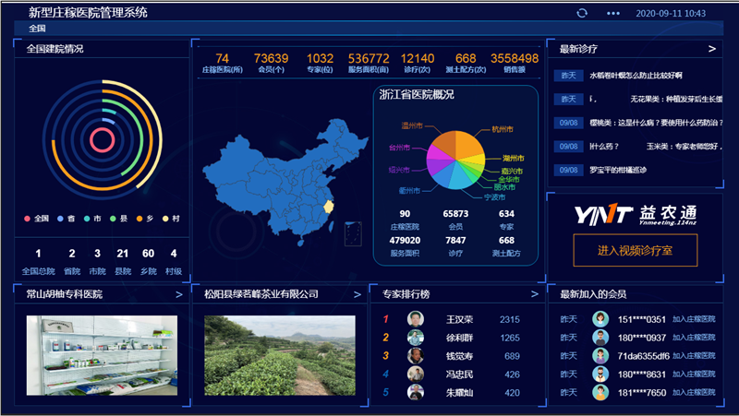Click avatar of member 180****8631
739x416 pixels.
pyautogui.click(x=600, y=374)
